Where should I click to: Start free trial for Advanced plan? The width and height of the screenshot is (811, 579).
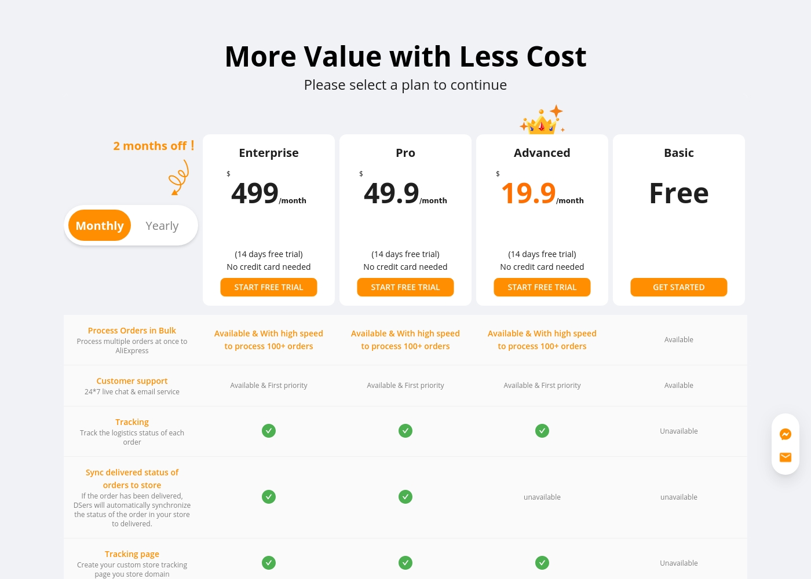(542, 287)
